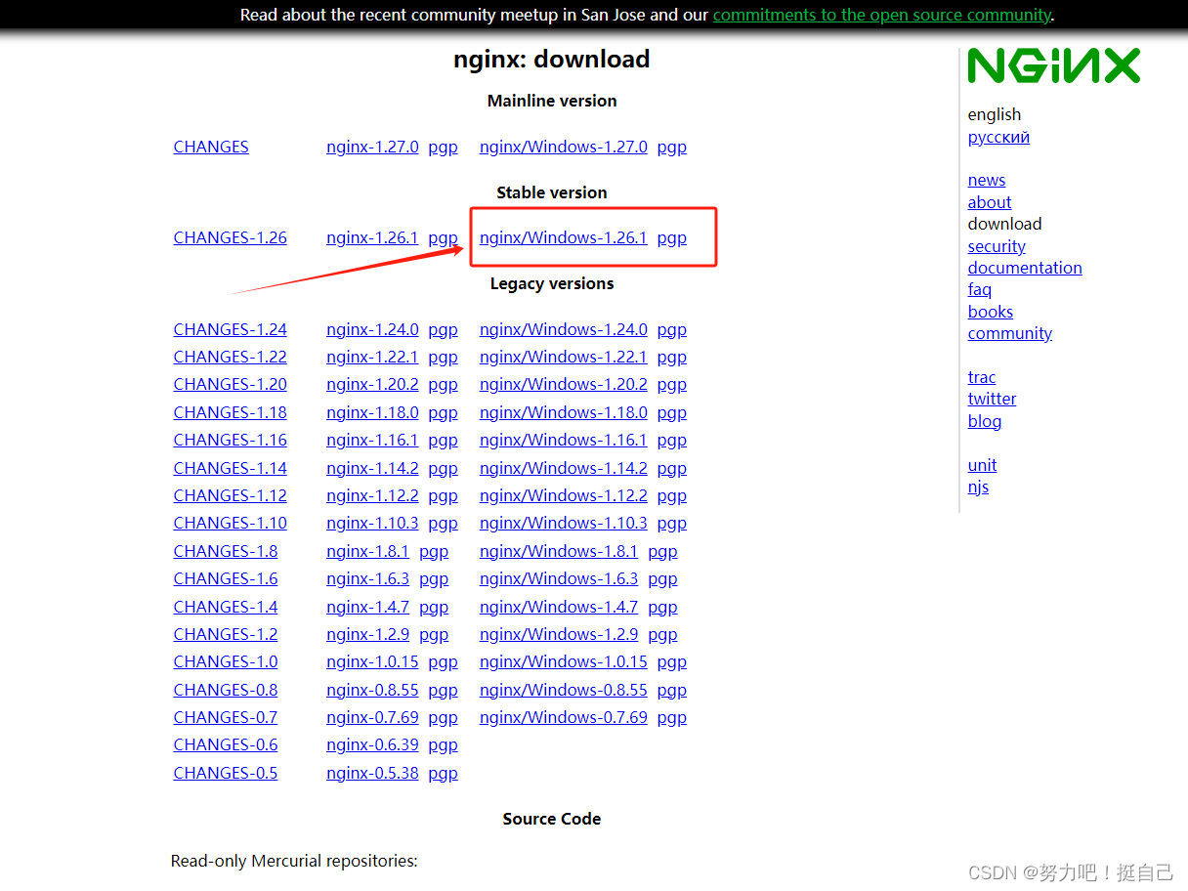
Task: Download nginx/Windows-1.27.0
Action: click(564, 147)
